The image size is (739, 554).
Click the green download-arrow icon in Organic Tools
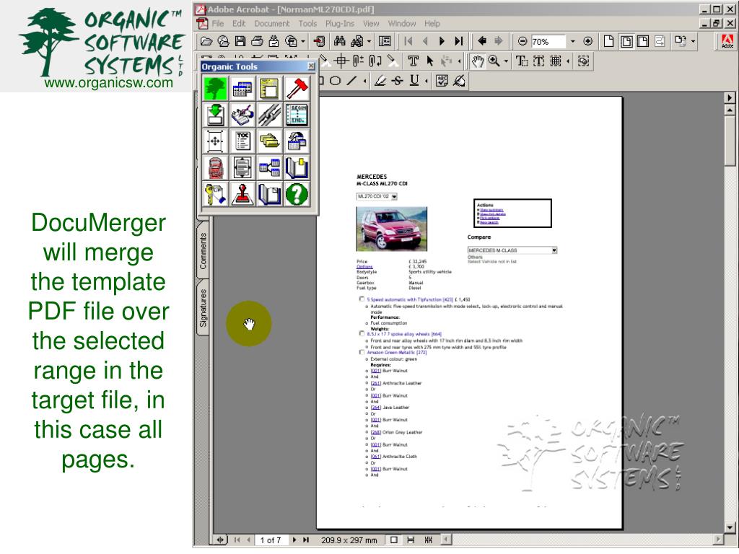coord(215,115)
